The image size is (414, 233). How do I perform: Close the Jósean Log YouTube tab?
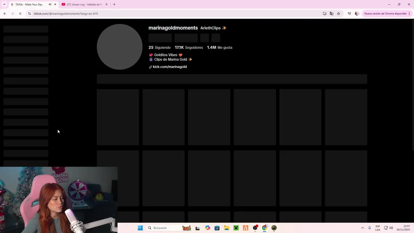106,5
